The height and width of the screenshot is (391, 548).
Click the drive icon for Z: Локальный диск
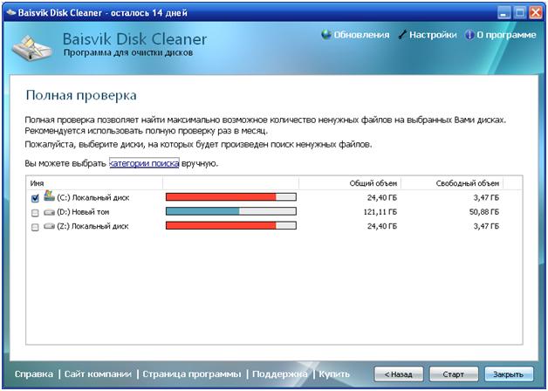49,227
